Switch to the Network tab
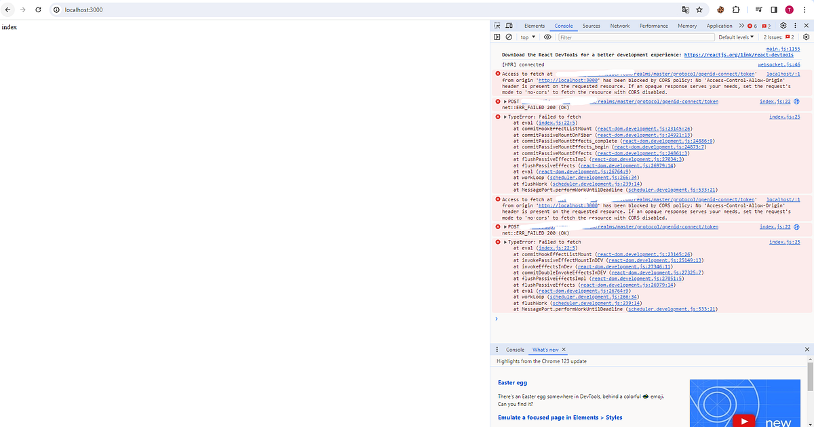 pyautogui.click(x=619, y=25)
